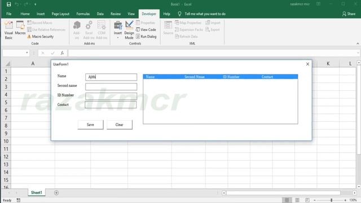This screenshot has width=361, height=203.
Task: Click XML Import
Action: [x=213, y=23]
